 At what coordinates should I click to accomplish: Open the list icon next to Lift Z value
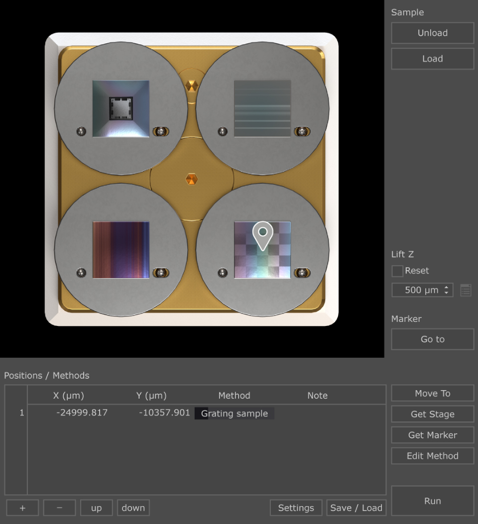pos(466,290)
